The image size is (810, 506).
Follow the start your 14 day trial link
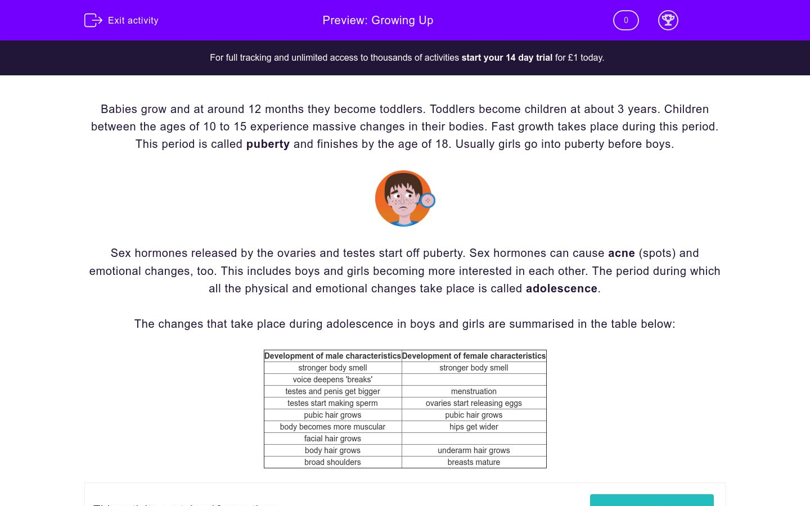[x=507, y=57]
